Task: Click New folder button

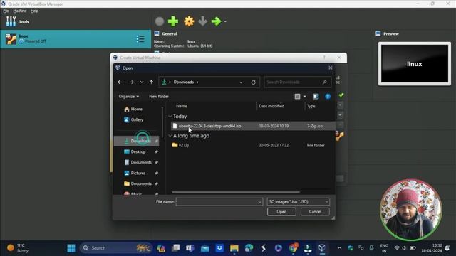Action: 159,97
